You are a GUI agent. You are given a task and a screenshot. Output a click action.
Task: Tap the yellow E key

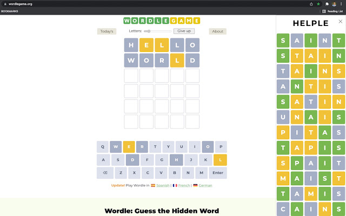coord(129,147)
